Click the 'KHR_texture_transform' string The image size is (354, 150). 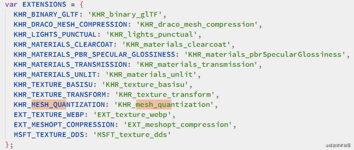(x=165, y=95)
